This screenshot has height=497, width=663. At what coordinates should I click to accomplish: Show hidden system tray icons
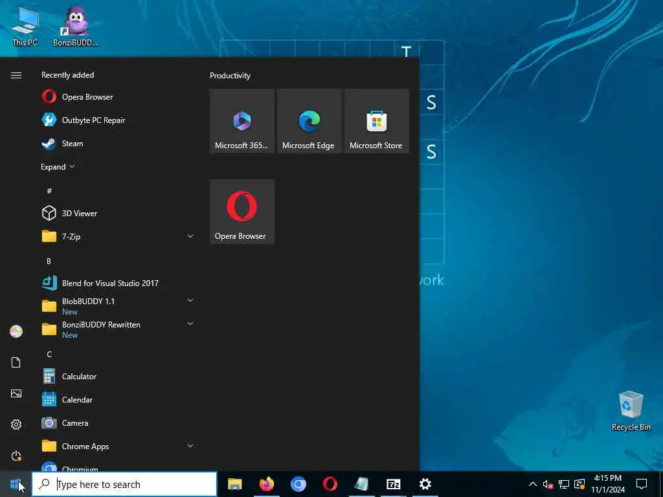tap(533, 484)
